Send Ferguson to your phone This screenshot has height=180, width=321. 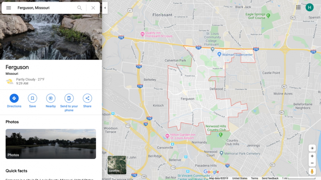(x=69, y=103)
